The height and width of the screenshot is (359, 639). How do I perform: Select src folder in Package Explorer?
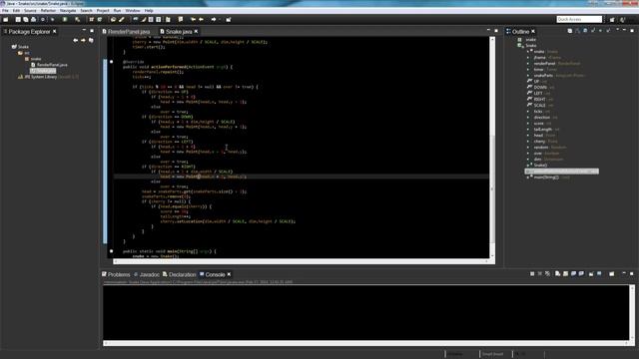pyautogui.click(x=24, y=53)
